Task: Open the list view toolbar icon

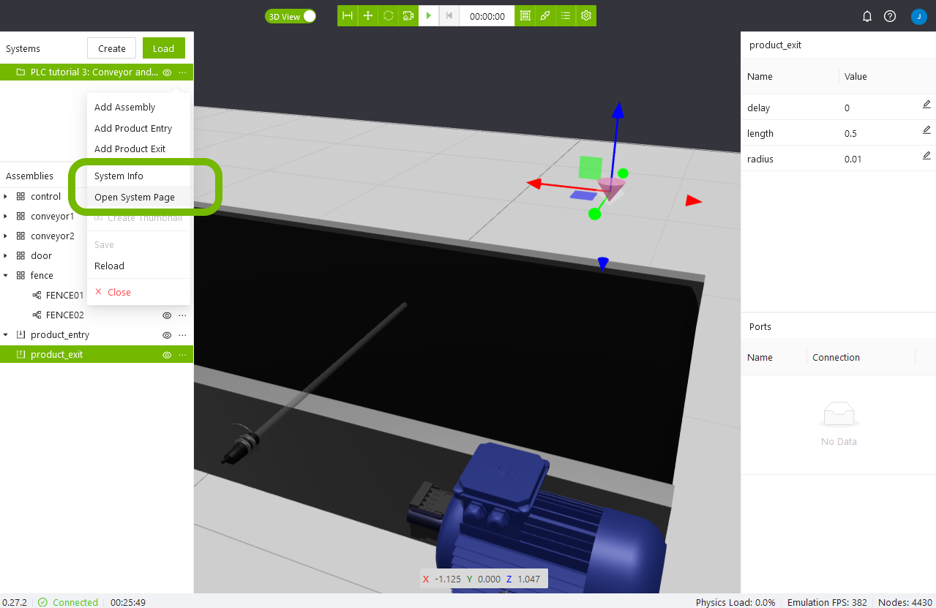Action: [566, 16]
